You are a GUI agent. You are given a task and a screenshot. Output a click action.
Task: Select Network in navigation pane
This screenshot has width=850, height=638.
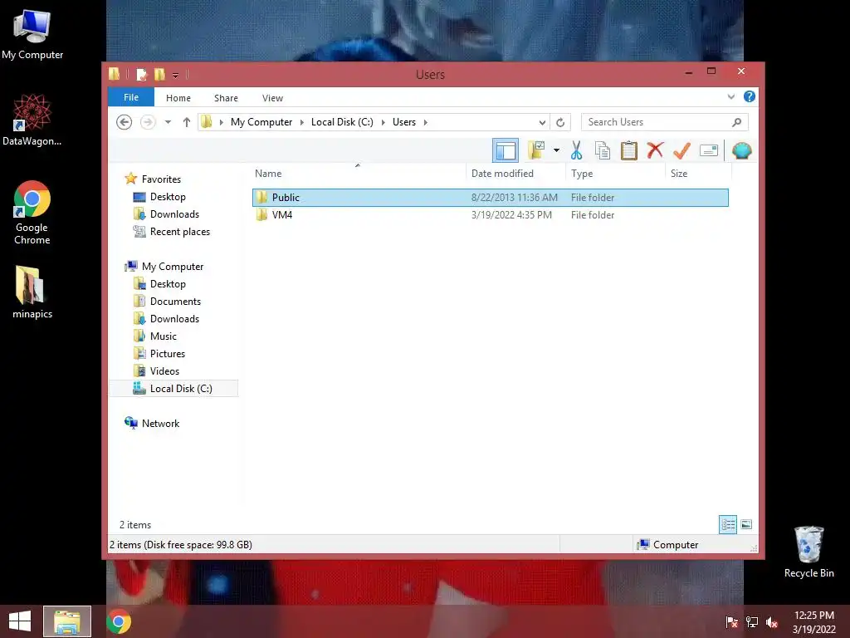[160, 423]
